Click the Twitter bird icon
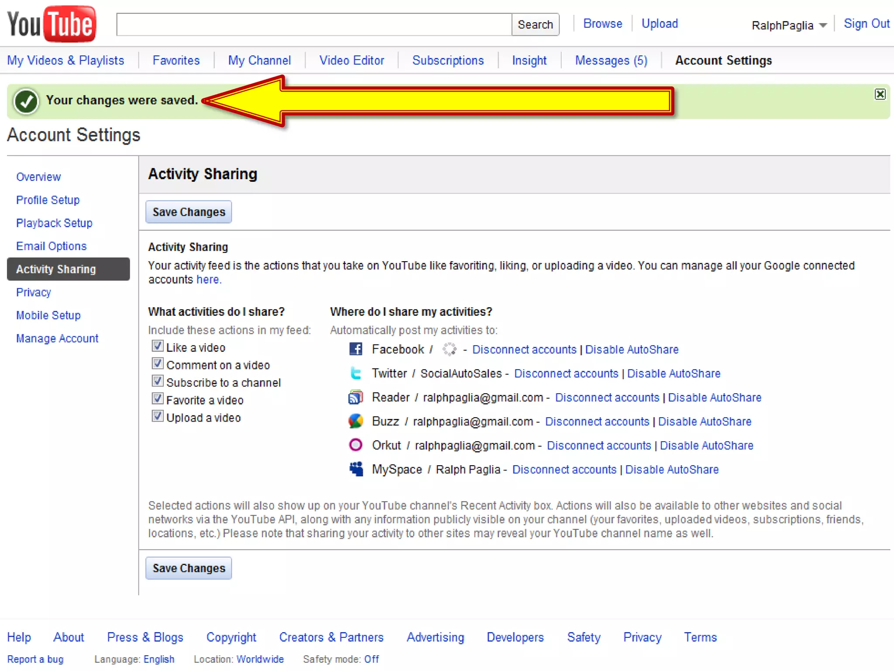Screen dimensions: 894x671 356,373
